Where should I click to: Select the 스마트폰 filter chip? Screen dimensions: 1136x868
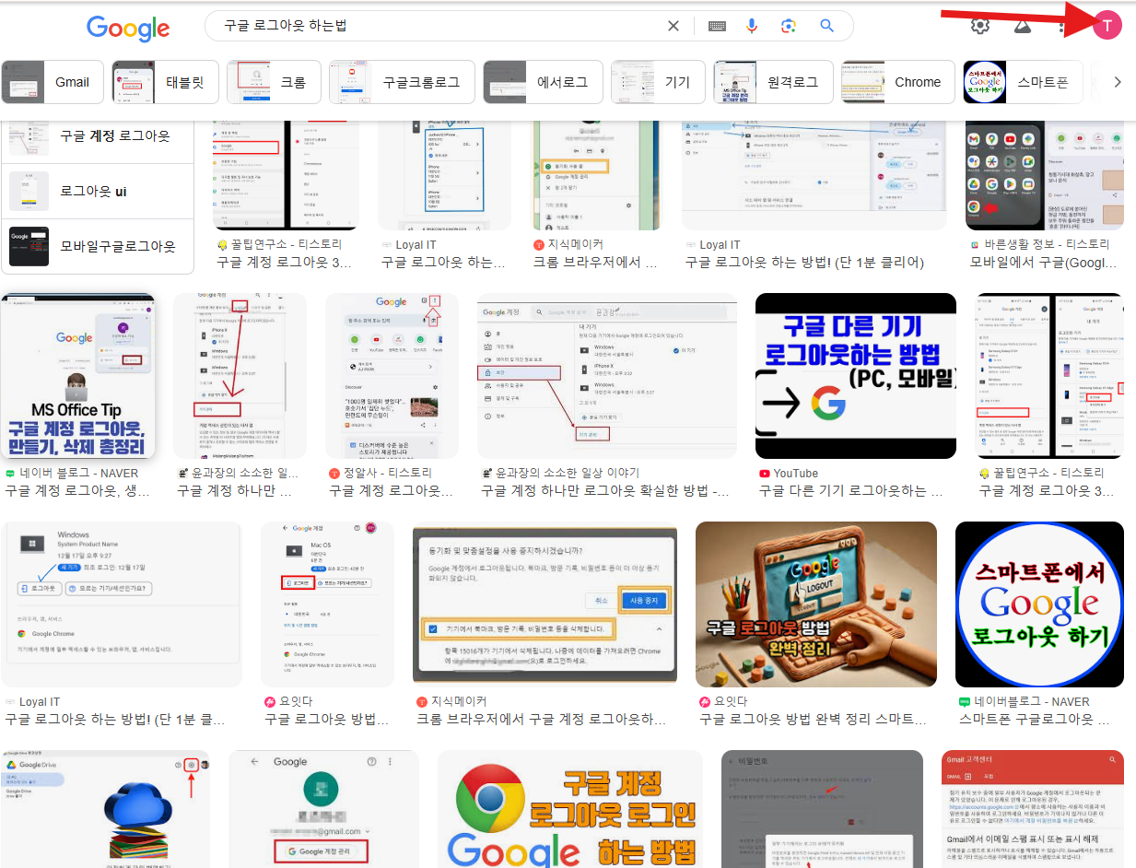click(x=1024, y=82)
